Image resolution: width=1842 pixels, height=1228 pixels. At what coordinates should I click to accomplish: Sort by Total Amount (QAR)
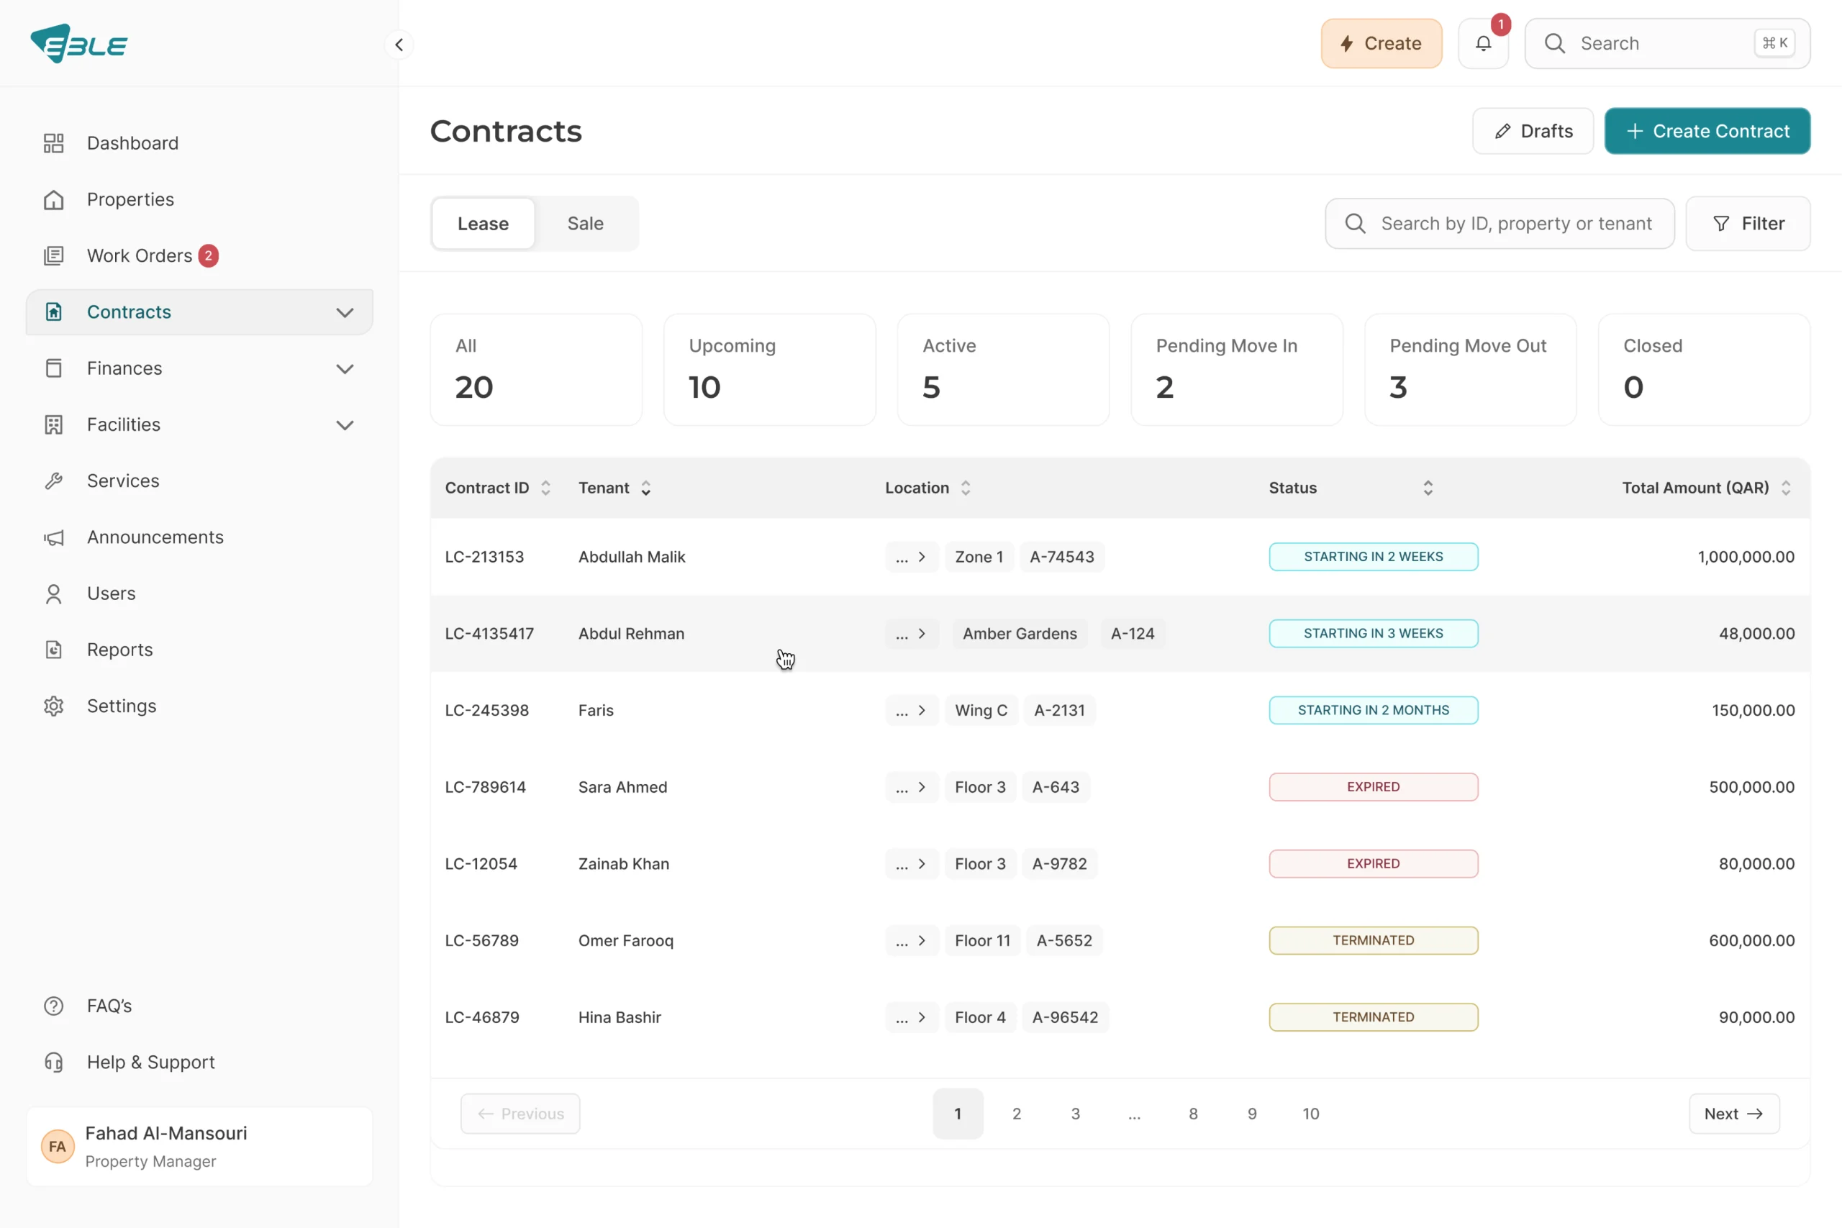tap(1786, 488)
